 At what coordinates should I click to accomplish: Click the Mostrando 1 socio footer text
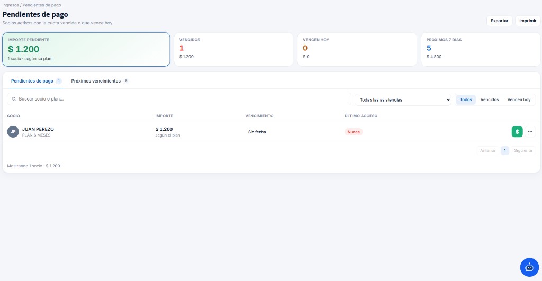coord(33,166)
